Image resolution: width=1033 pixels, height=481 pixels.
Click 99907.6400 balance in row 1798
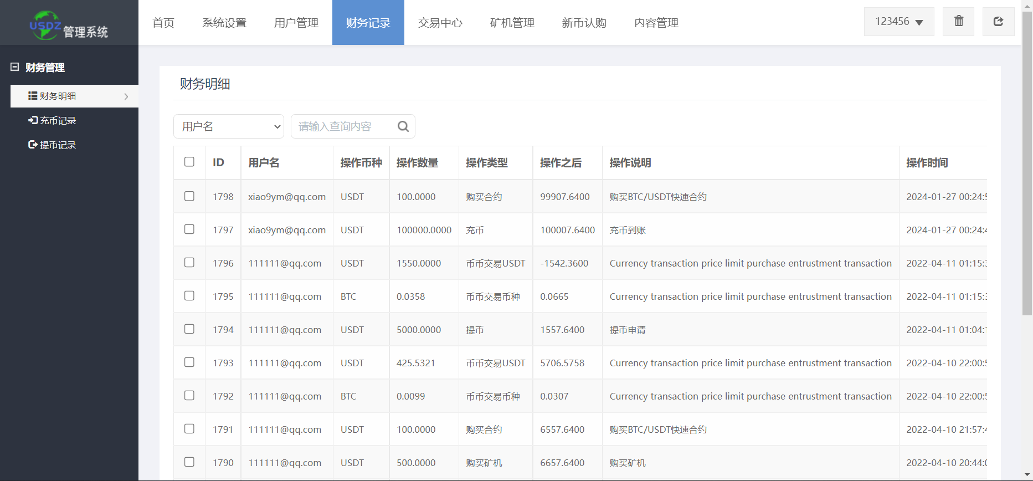coord(565,197)
